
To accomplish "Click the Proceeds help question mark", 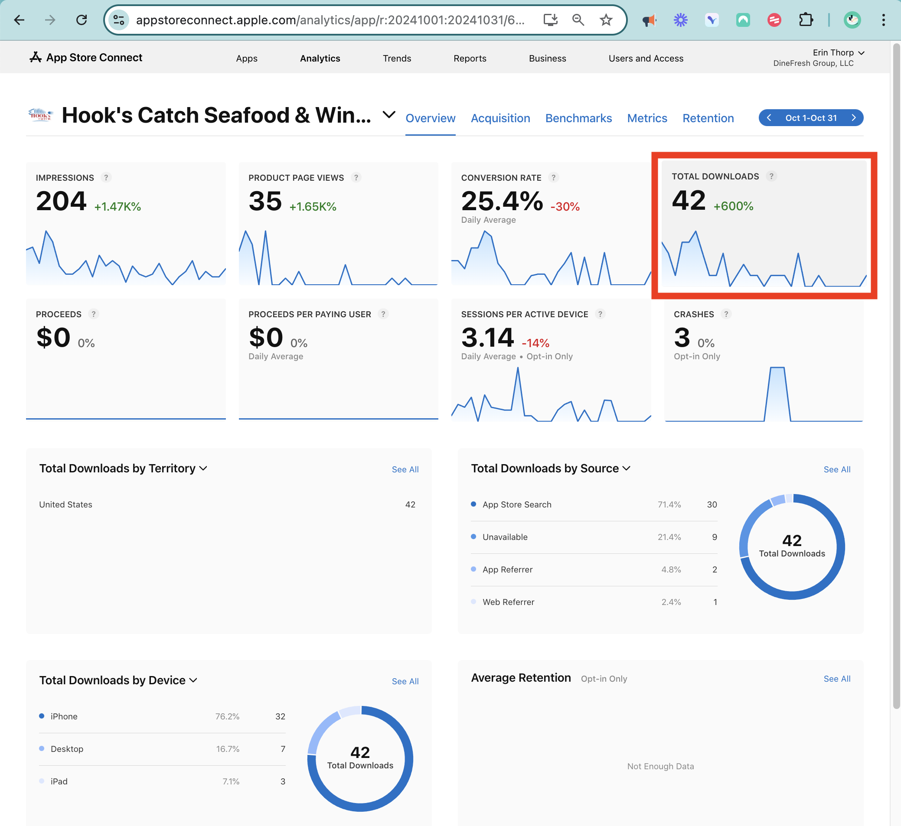I will 94,314.
